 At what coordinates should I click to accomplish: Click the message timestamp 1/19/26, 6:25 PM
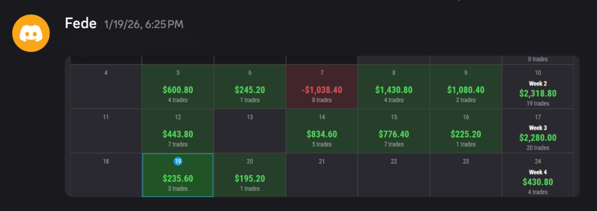pyautogui.click(x=143, y=24)
